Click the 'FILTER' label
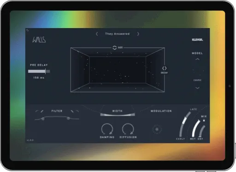Screen dimensions: 236x172 (57, 111)
